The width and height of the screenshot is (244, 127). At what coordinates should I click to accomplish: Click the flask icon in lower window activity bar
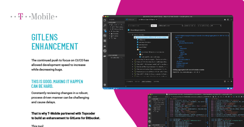coord(150,117)
